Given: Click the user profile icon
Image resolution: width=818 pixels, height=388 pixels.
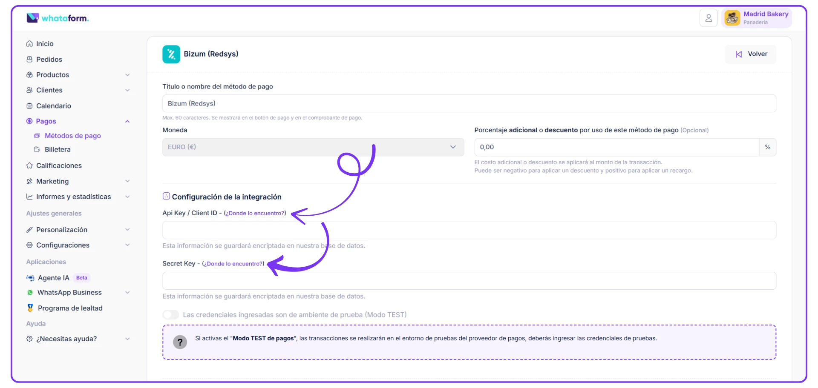Looking at the screenshot, I should click(709, 18).
